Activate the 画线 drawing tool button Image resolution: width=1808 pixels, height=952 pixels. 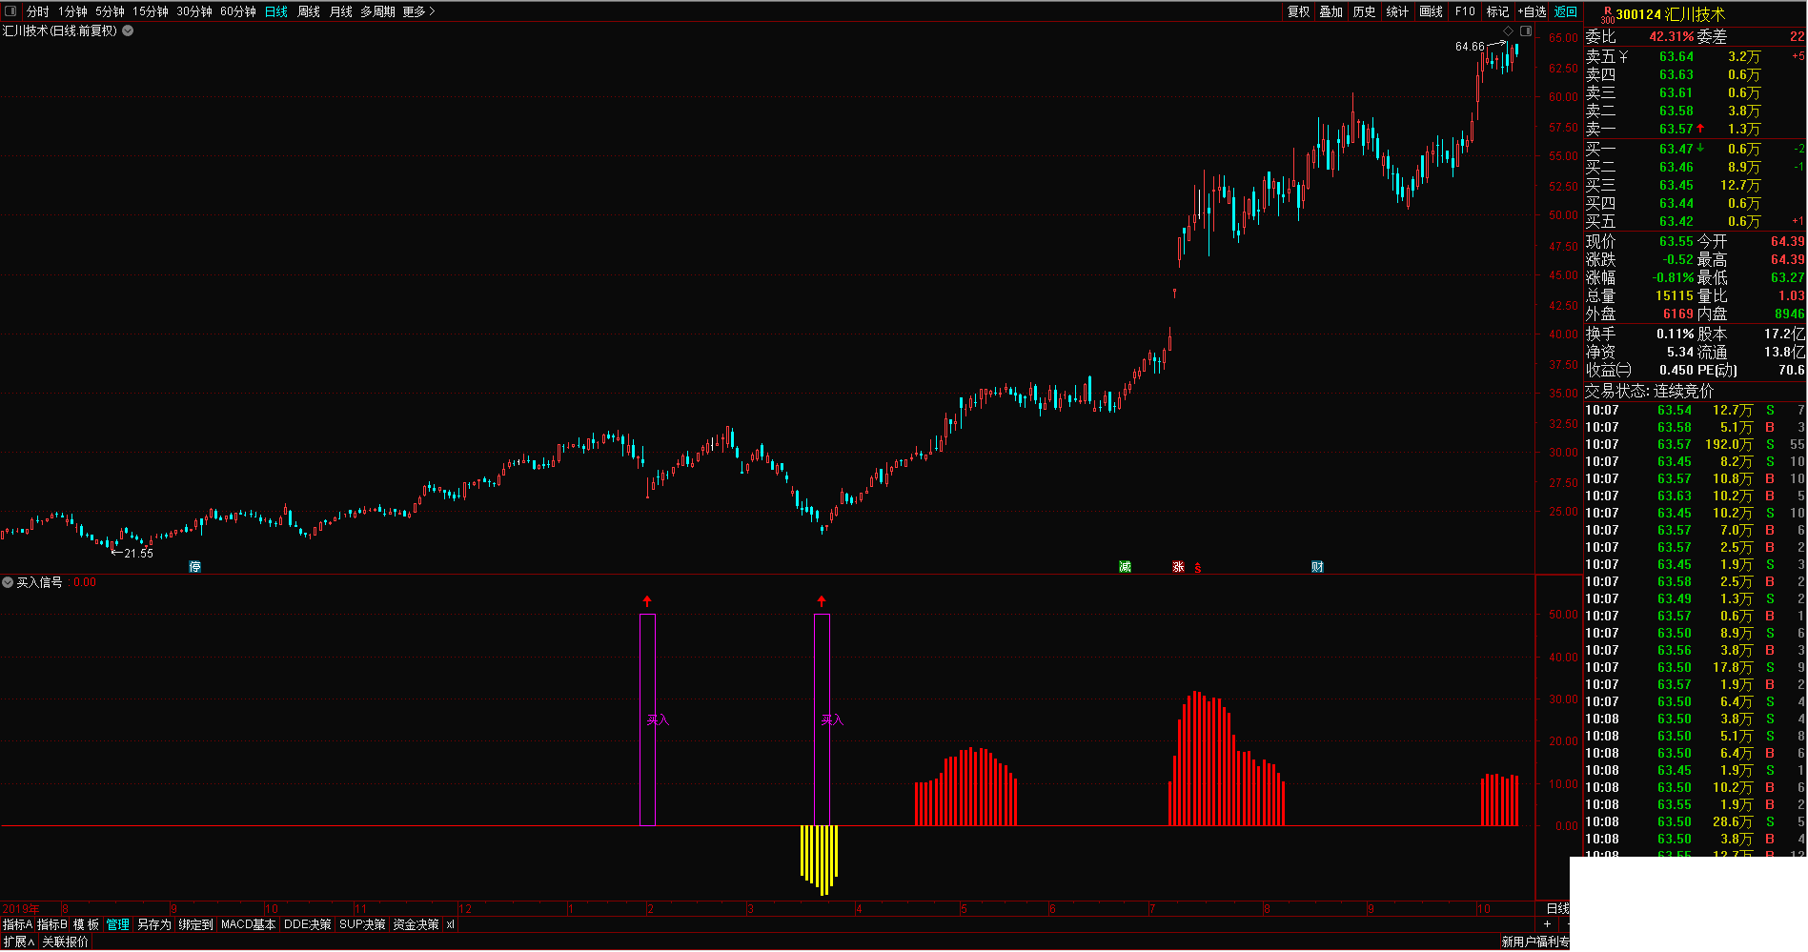pos(1431,11)
